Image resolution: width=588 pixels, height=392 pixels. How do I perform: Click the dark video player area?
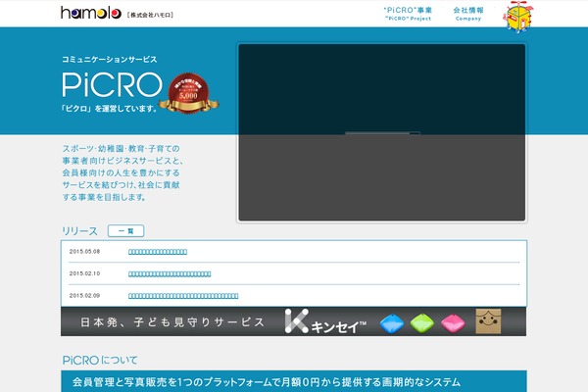(x=382, y=132)
